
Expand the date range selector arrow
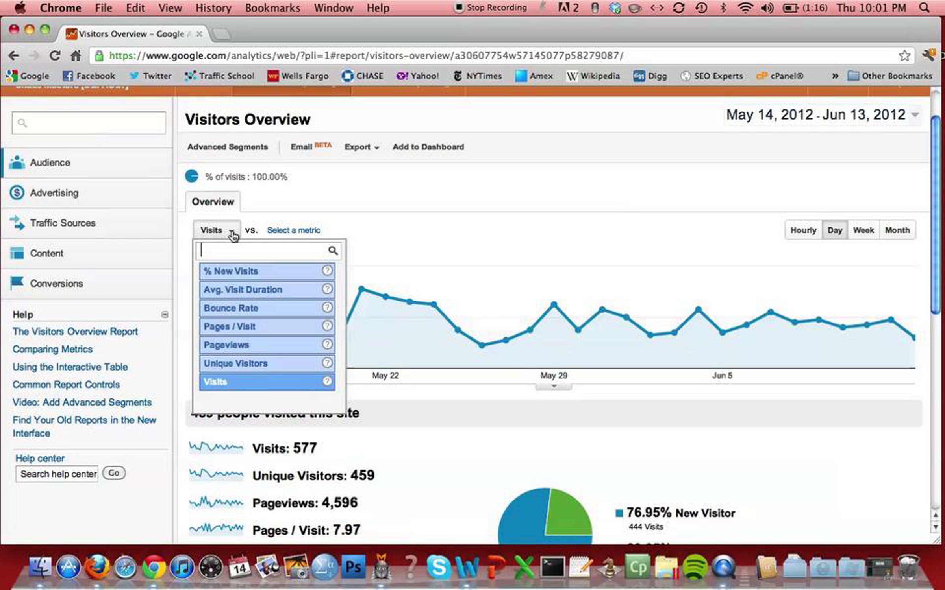[x=915, y=115]
